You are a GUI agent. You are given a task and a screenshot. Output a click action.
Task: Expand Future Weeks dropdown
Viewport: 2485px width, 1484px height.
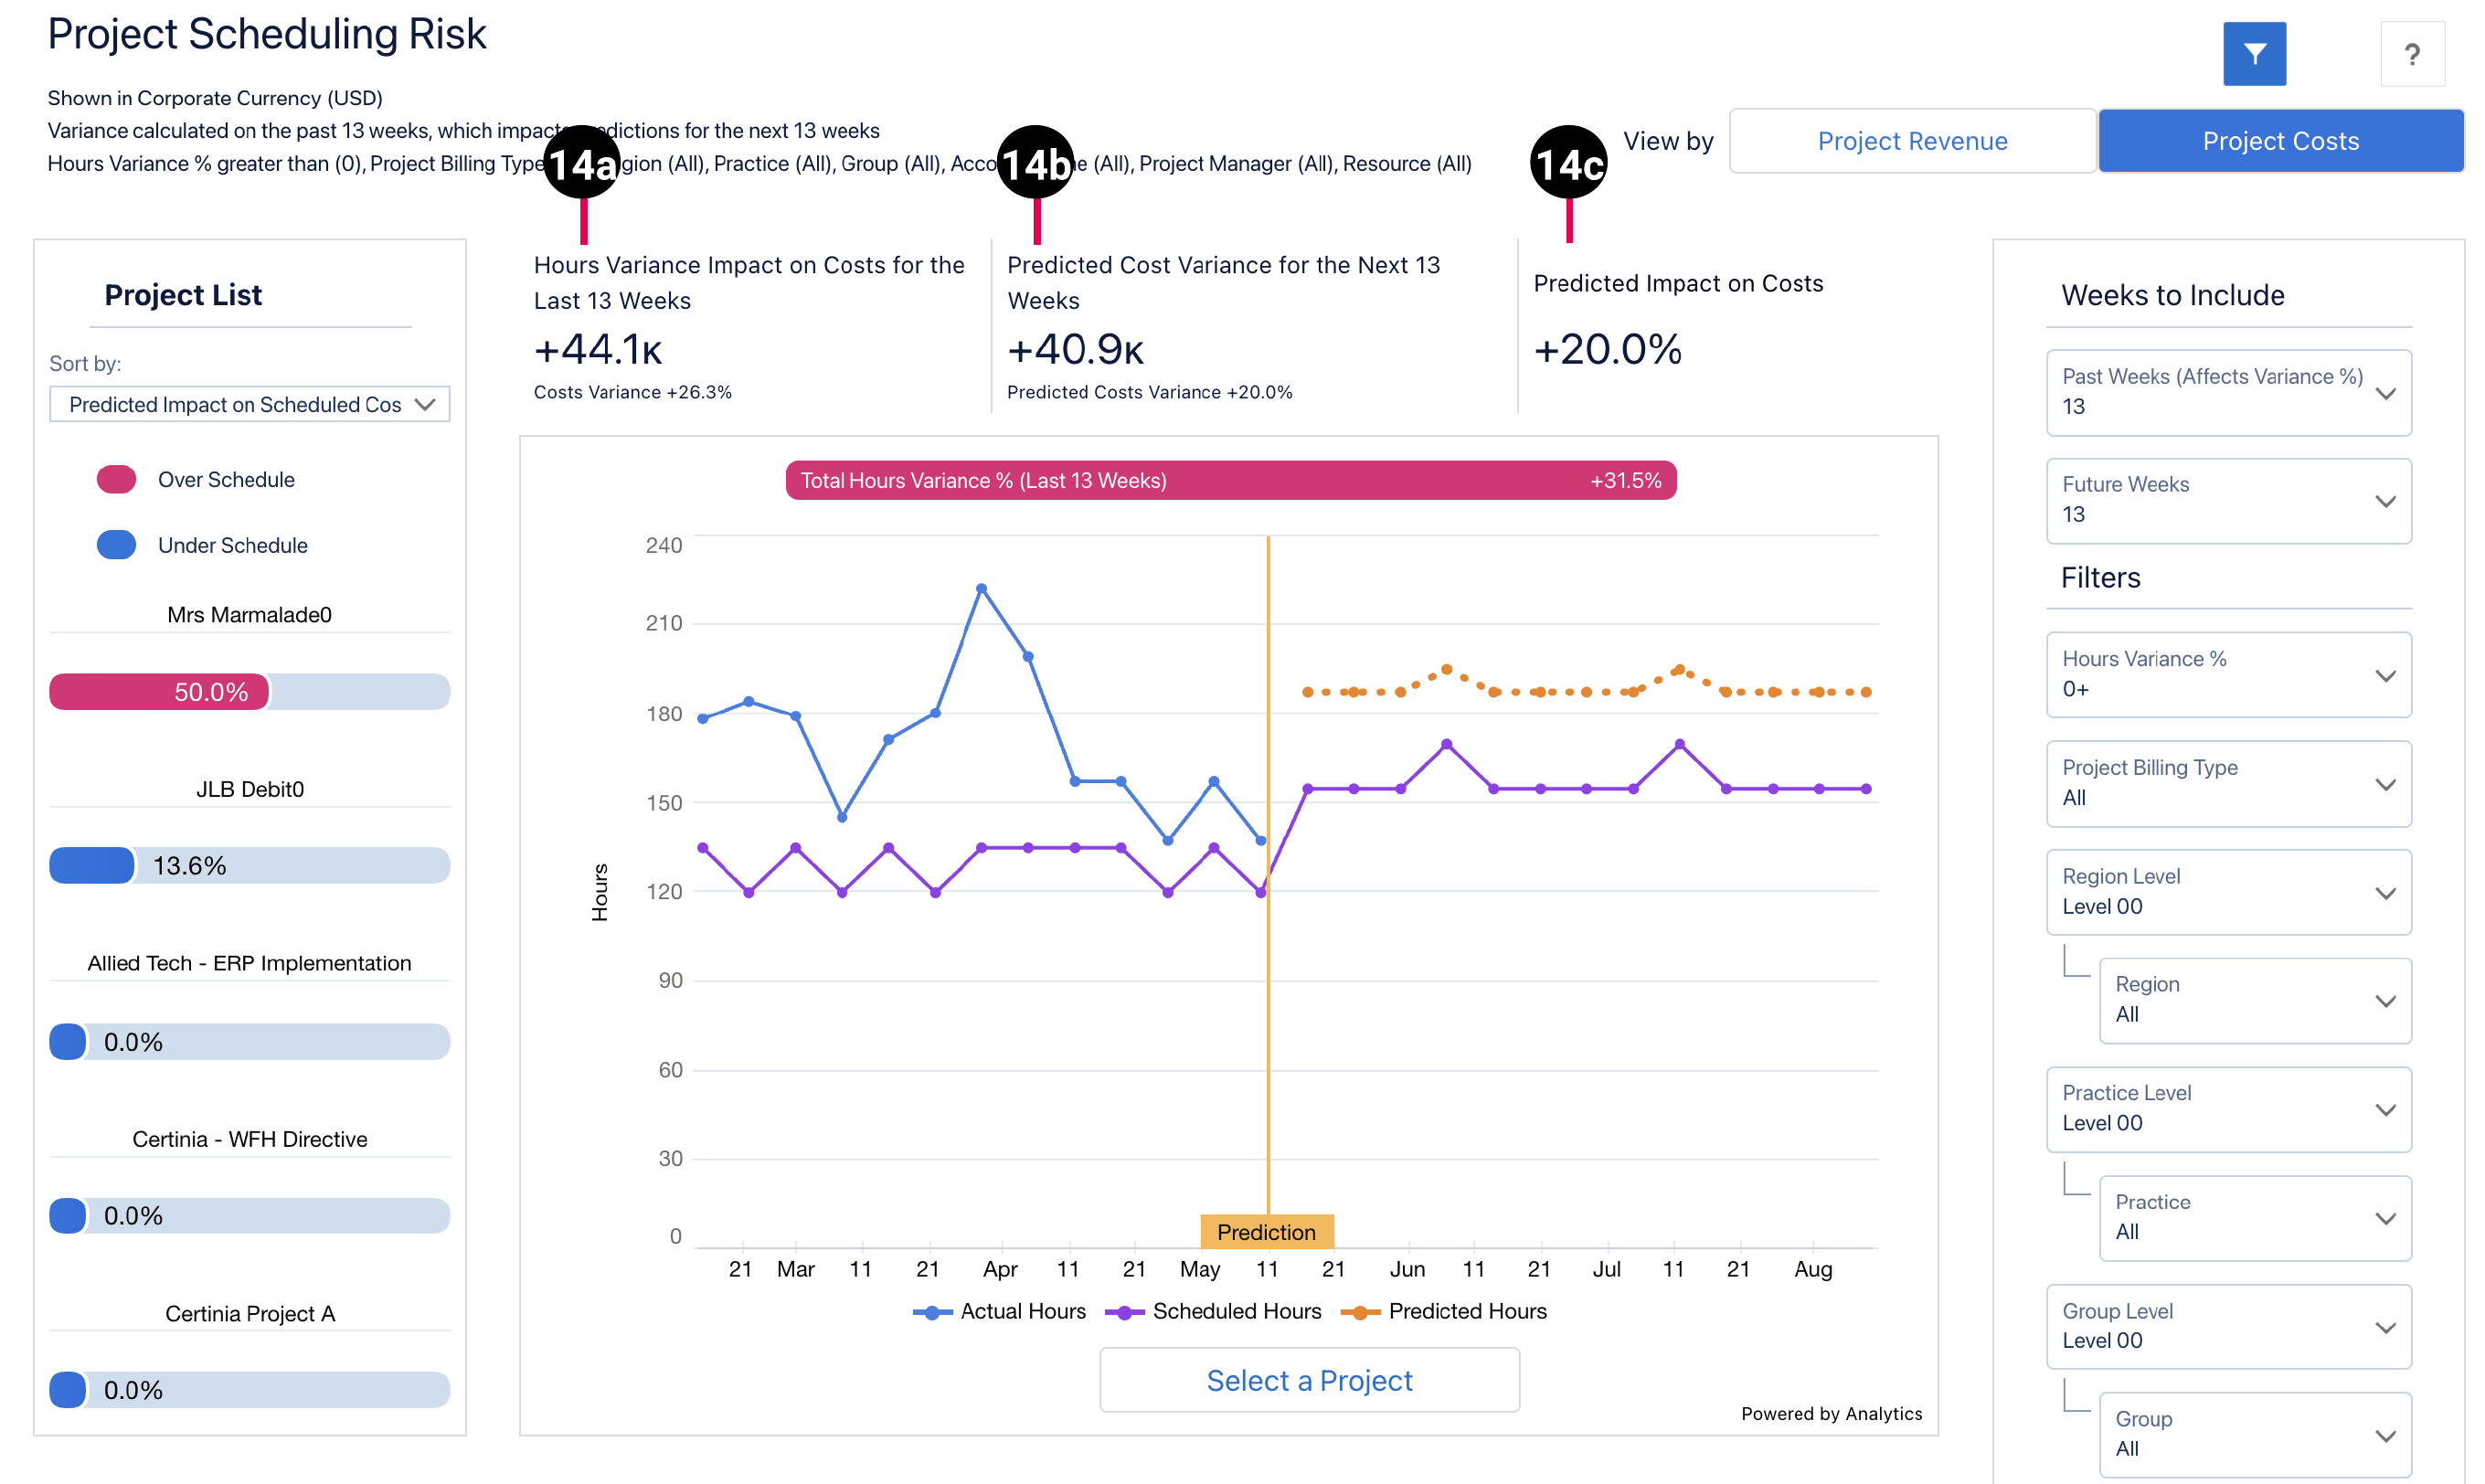2228,500
